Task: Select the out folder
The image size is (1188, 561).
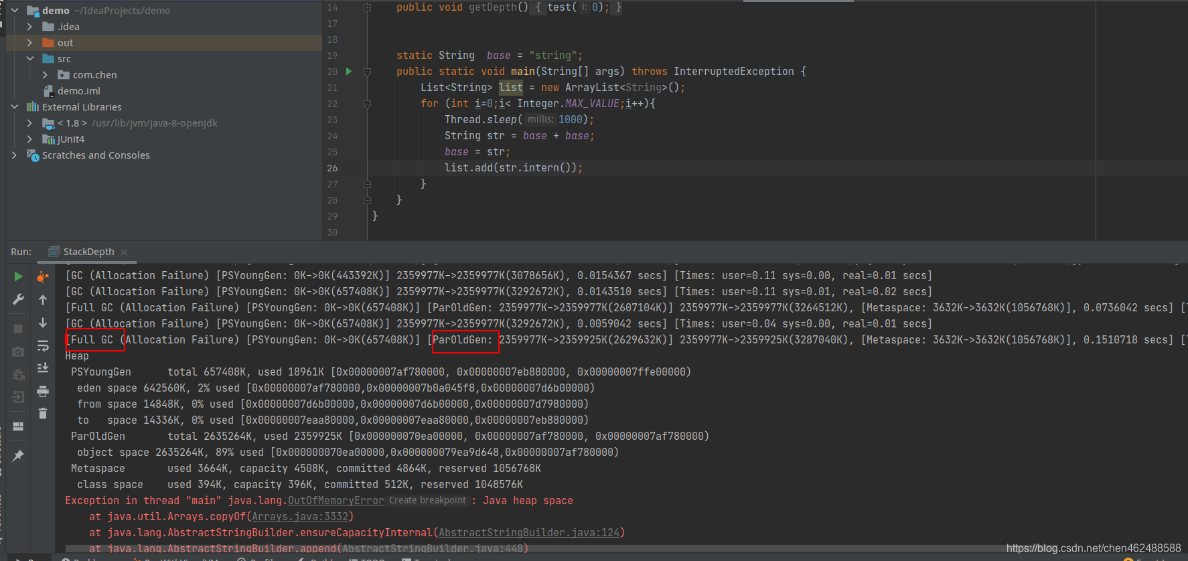Action: pyautogui.click(x=65, y=43)
